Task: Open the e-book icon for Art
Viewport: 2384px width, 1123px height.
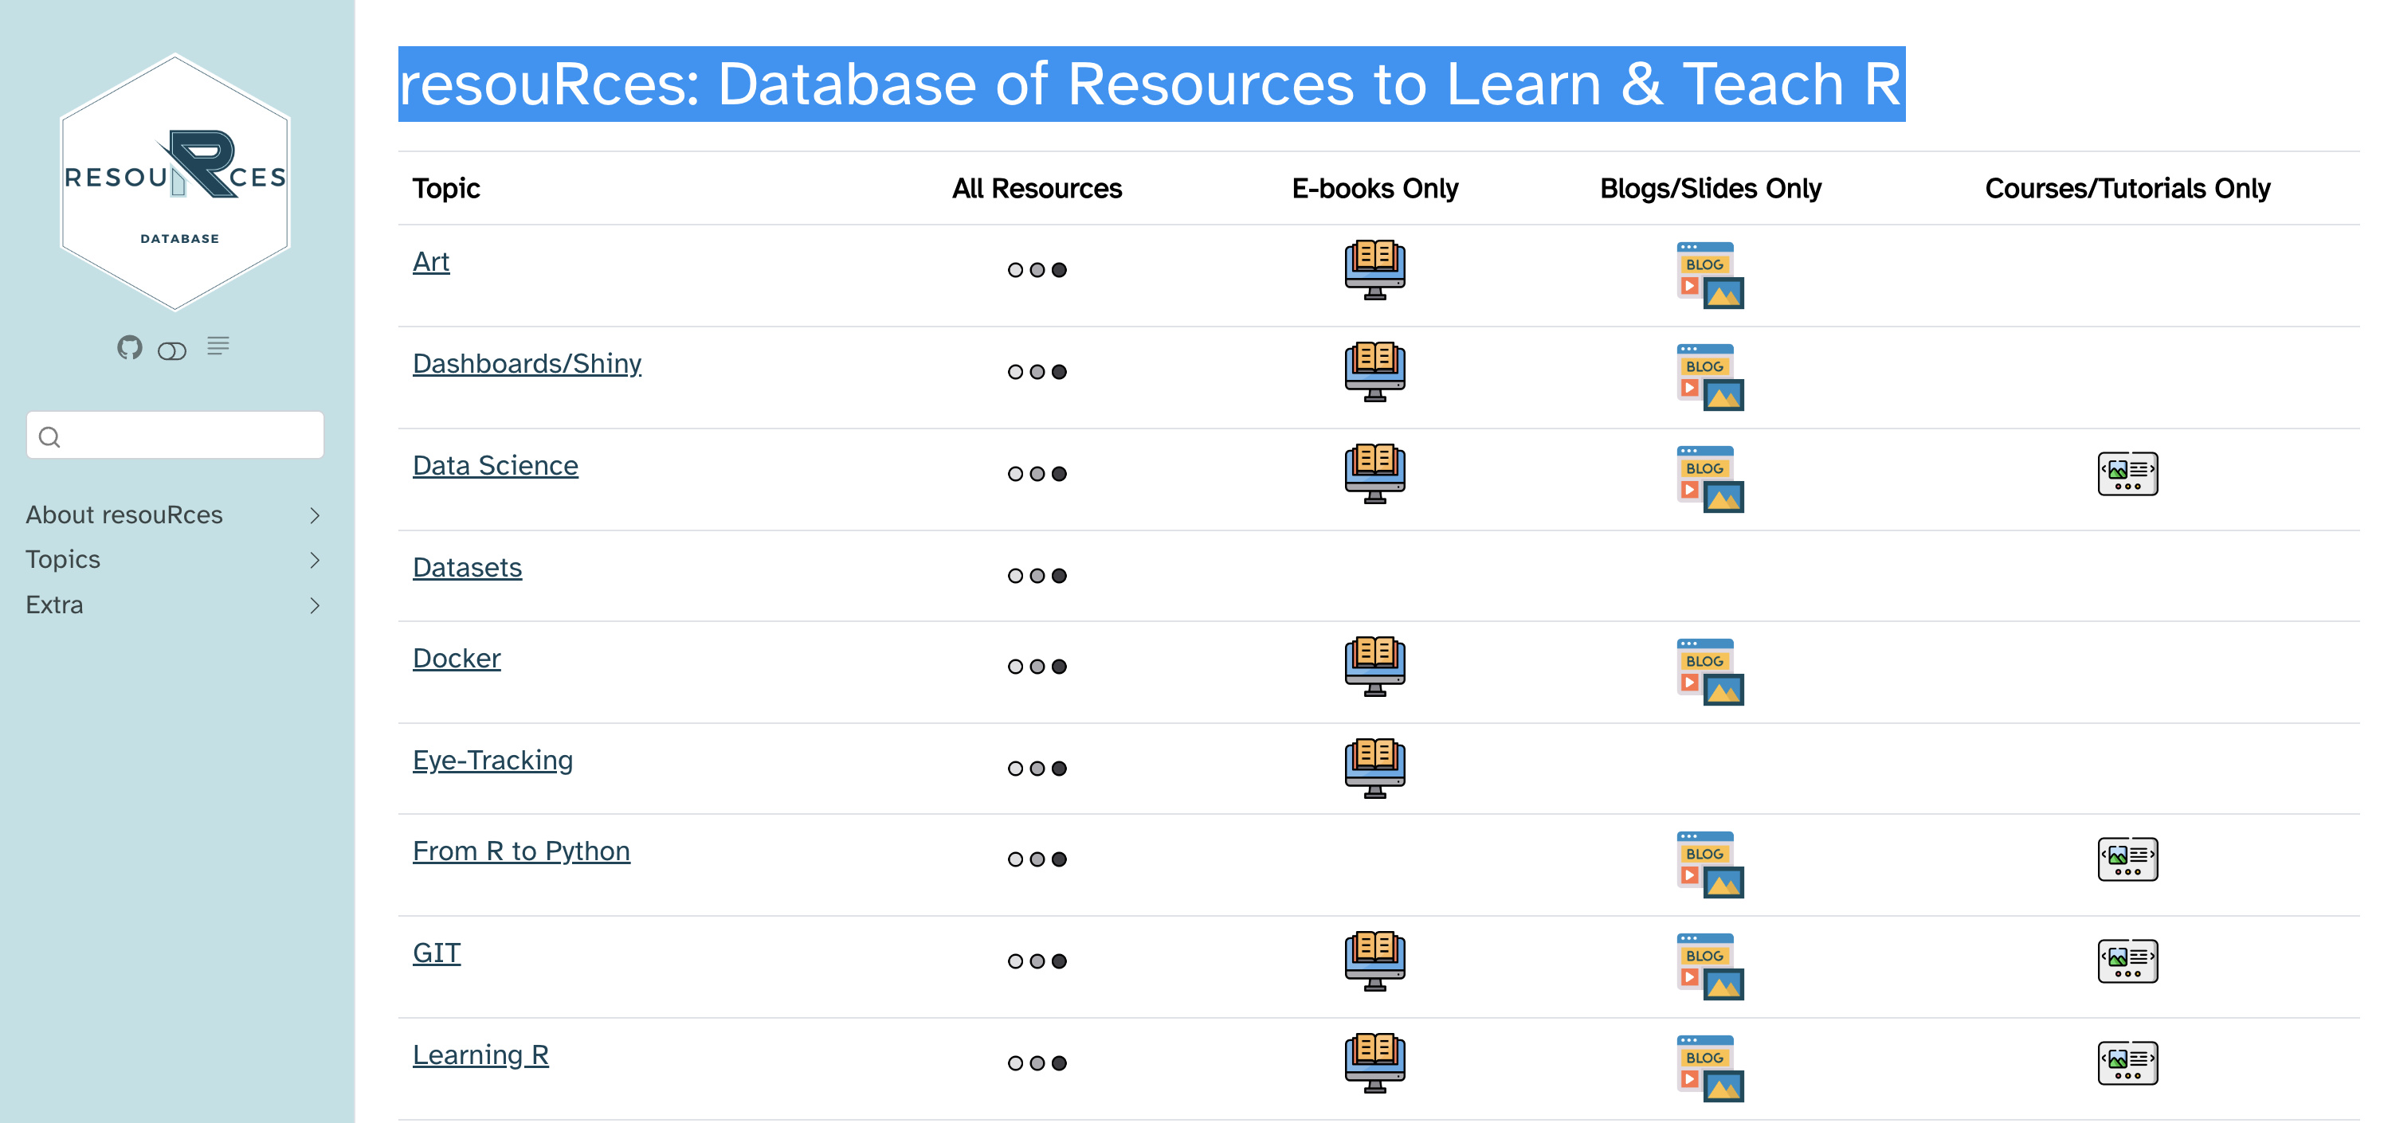Action: [x=1375, y=269]
